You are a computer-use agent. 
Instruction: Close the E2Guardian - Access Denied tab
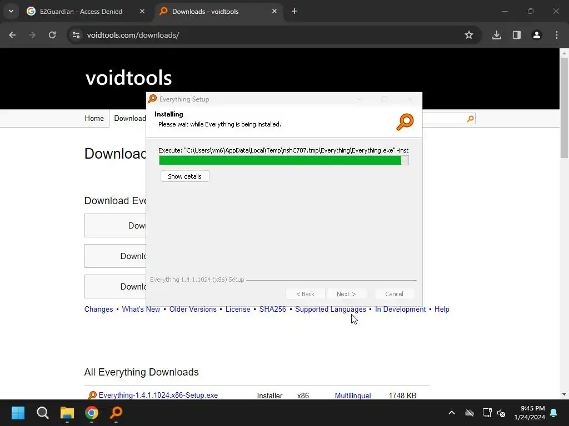[x=142, y=11]
